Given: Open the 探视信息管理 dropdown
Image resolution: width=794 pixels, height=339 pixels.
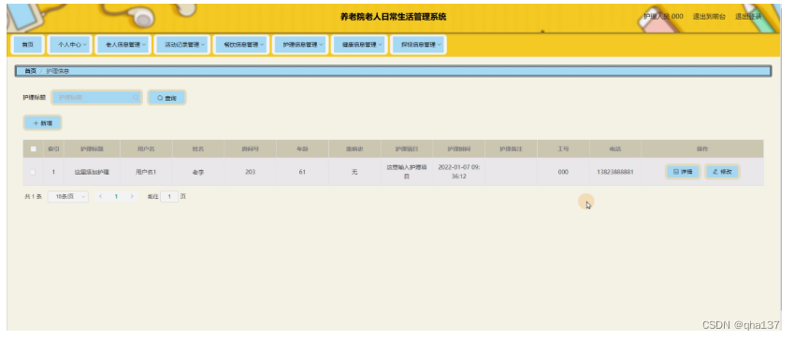Looking at the screenshot, I should coord(418,45).
